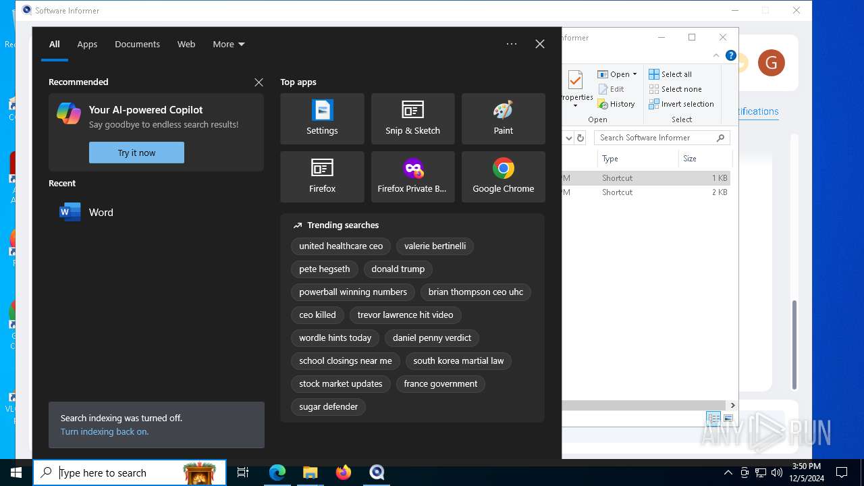
Task: Sort by the Size column header
Action: tap(705, 159)
